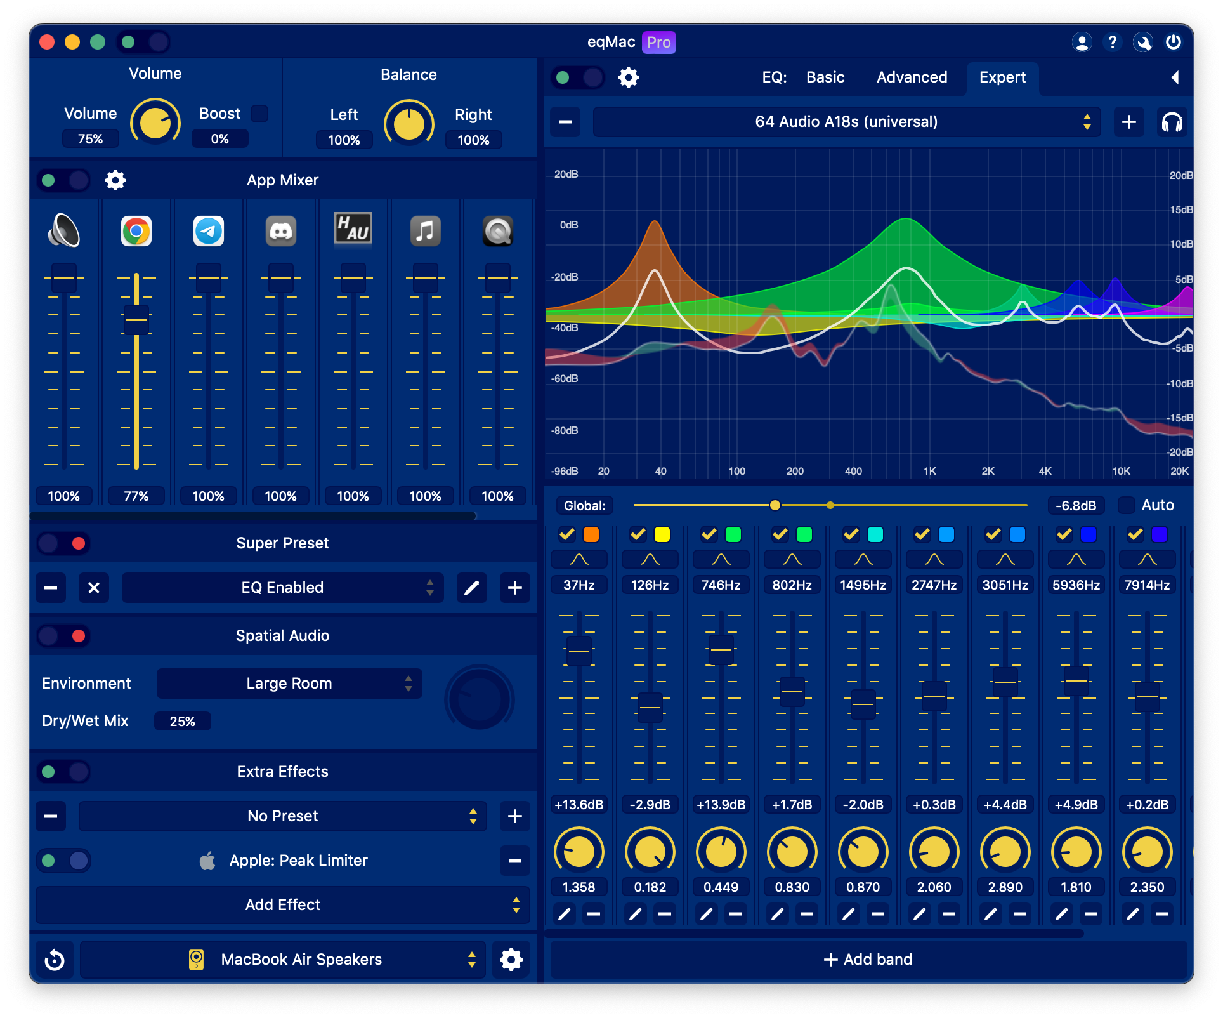Change filter type icon for 37Hz band
The width and height of the screenshot is (1223, 1018).
579,559
